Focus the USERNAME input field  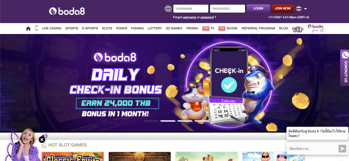[x=191, y=9]
